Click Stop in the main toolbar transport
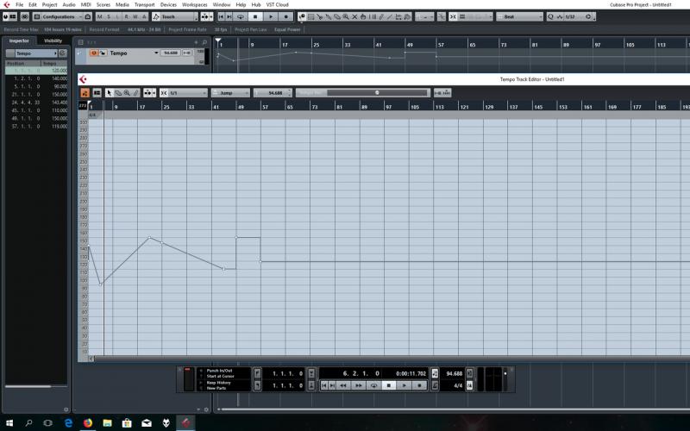This screenshot has height=431, width=690. coord(254,16)
